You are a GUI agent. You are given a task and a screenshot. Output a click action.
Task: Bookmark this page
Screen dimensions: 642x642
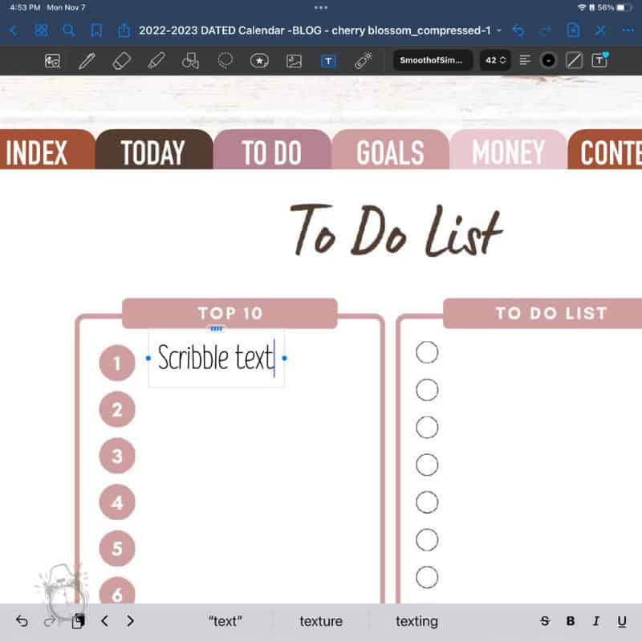point(96,30)
